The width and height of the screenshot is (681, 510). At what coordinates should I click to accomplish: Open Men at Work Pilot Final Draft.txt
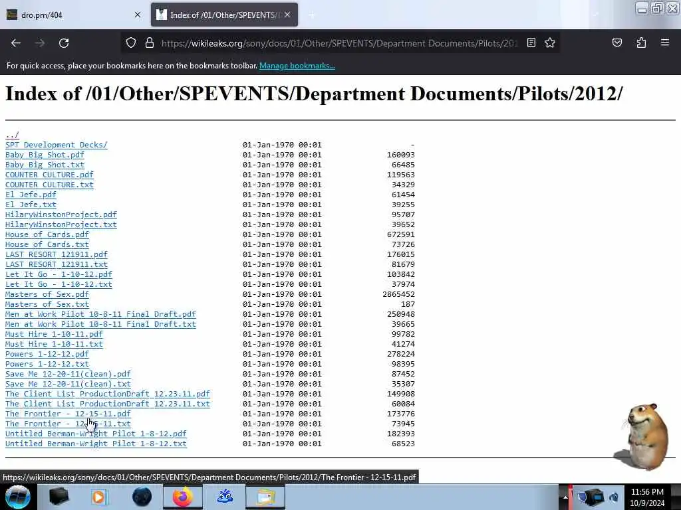click(x=101, y=324)
